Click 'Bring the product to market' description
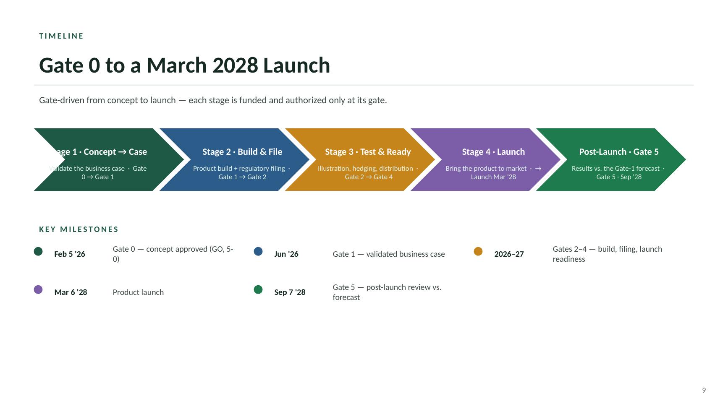The width and height of the screenshot is (728, 409). (493, 172)
